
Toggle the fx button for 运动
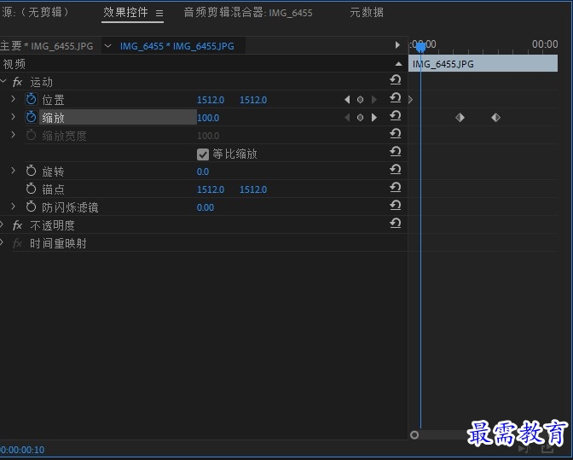coord(17,82)
